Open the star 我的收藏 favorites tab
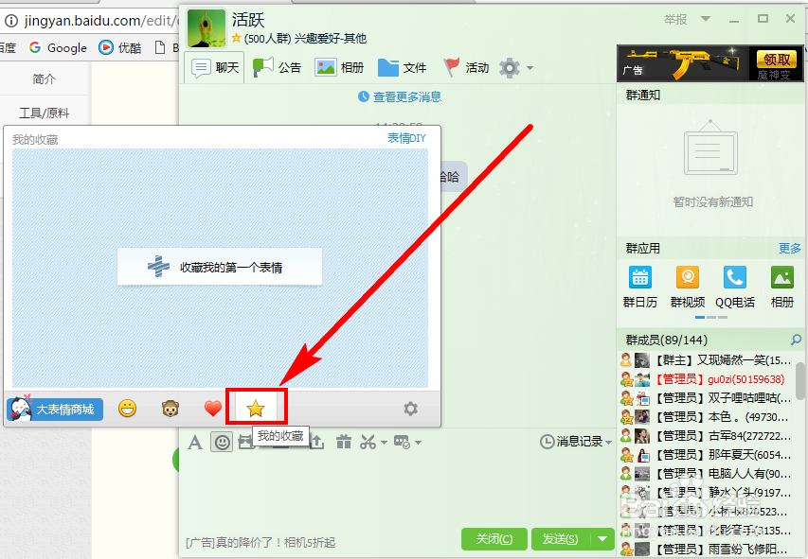The height and width of the screenshot is (559, 808). 255,407
